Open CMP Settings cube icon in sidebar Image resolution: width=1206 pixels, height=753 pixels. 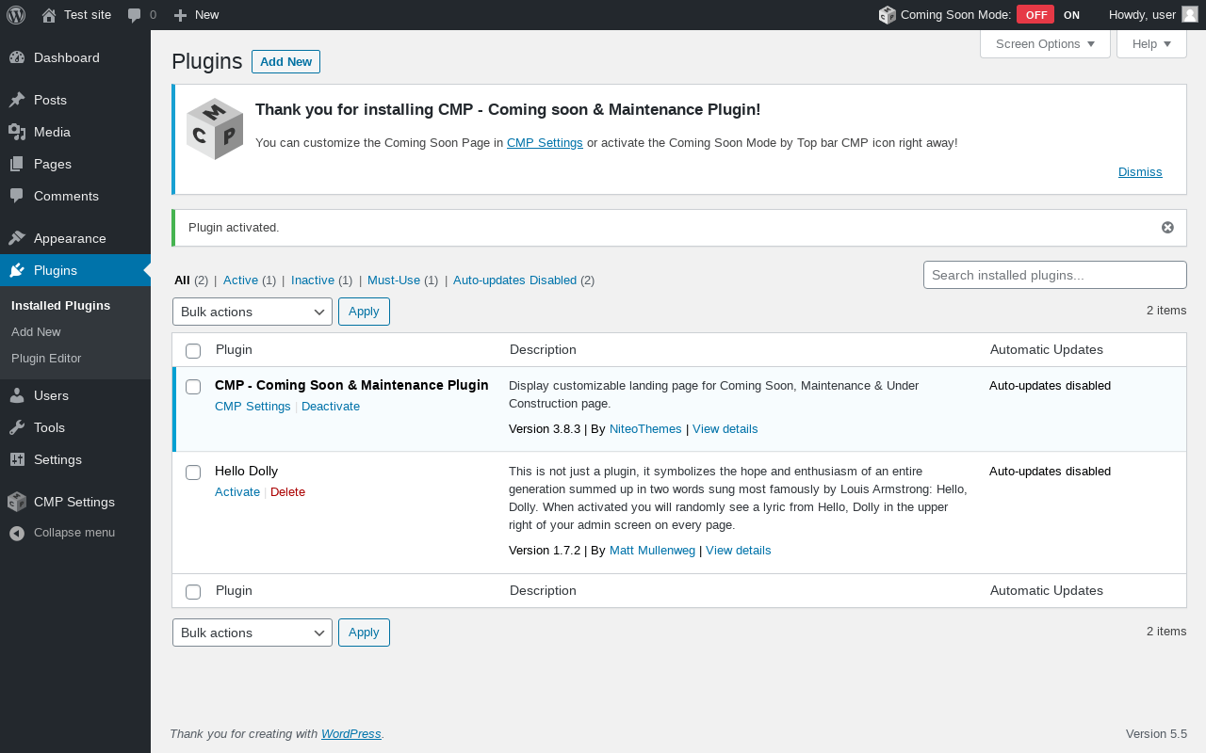(x=17, y=502)
